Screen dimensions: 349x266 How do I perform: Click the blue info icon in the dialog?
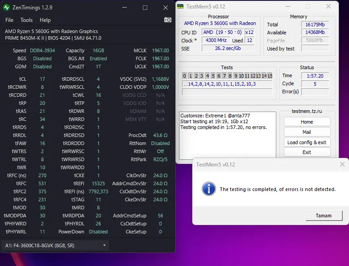pos(208,189)
